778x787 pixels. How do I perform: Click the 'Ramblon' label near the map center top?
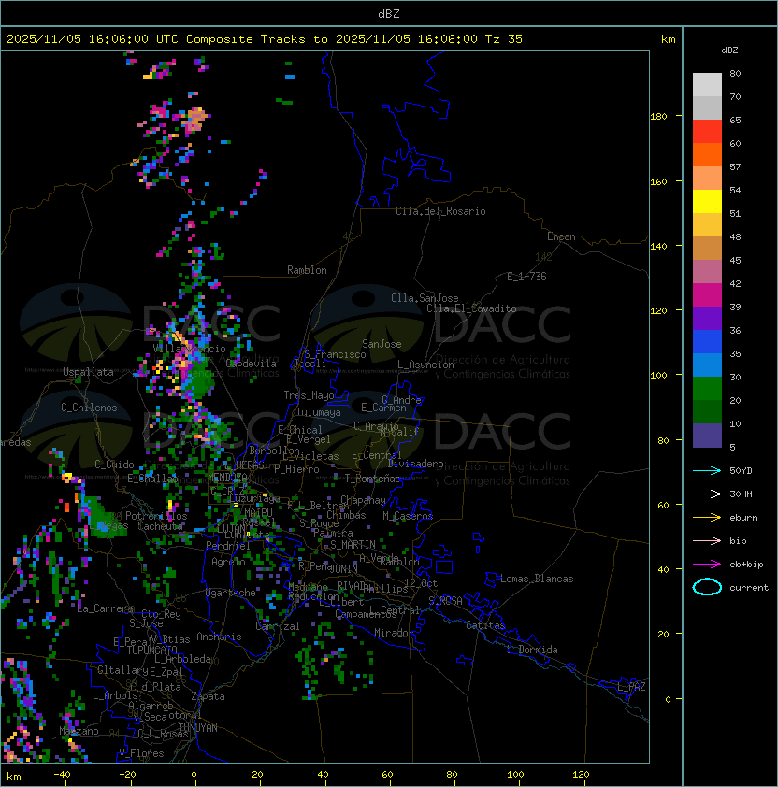(307, 270)
